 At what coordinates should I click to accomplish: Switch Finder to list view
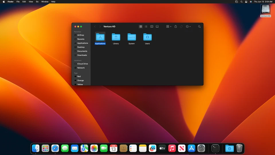(x=146, y=26)
